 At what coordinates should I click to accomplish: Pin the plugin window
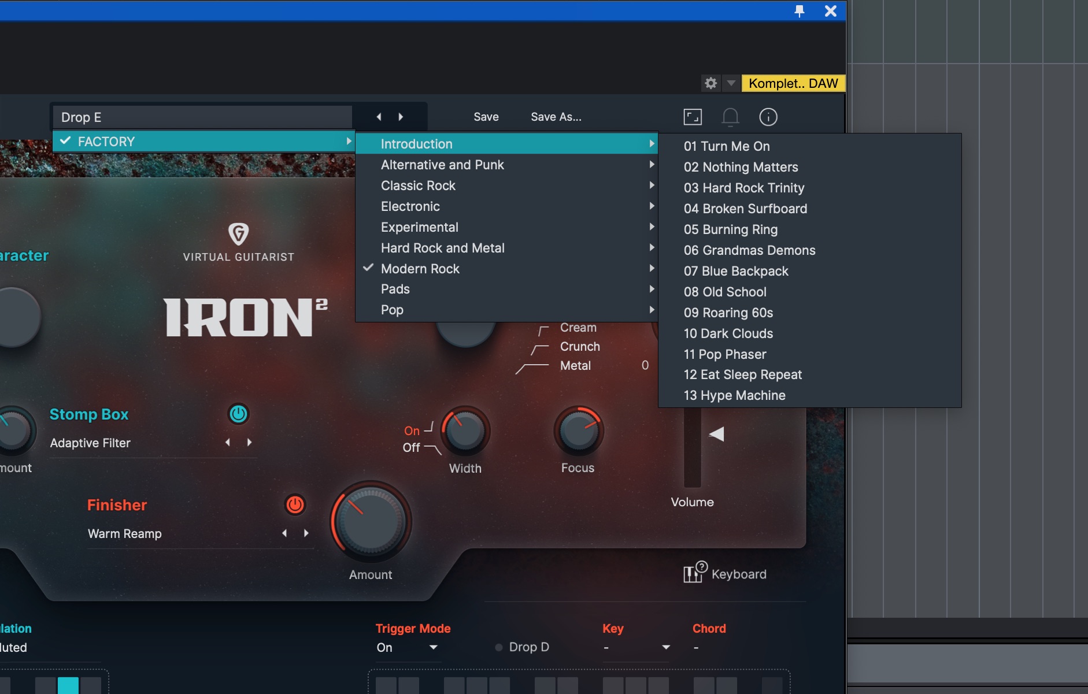[x=800, y=11]
